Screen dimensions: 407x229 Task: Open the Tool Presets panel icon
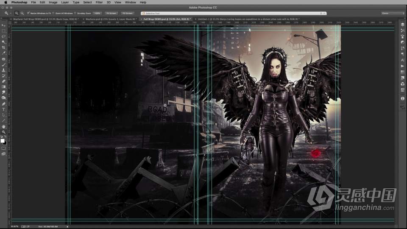click(x=402, y=31)
